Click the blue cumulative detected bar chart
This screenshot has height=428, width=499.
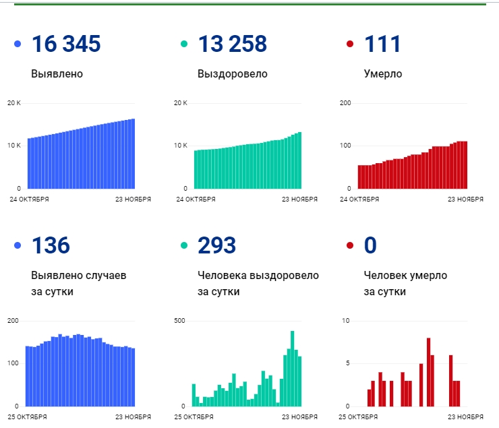coord(81,154)
